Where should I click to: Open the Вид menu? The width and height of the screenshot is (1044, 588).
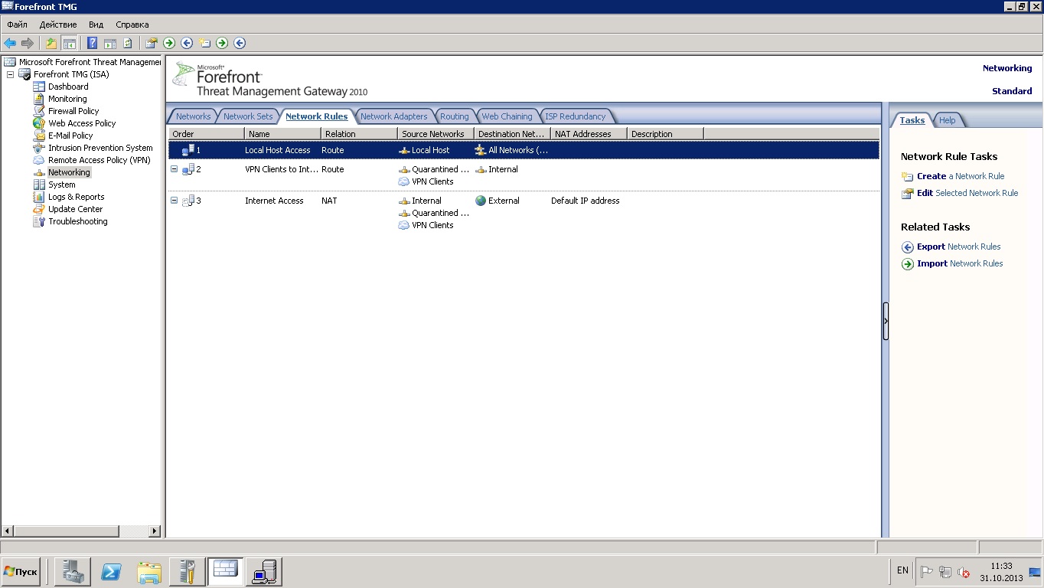[96, 24]
